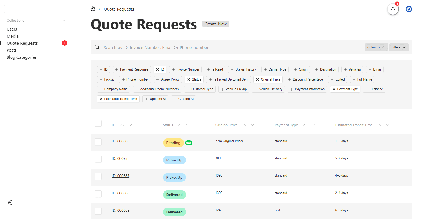Add the Vehicle Delivery column
The width and height of the screenshot is (427, 219).
[268, 89]
